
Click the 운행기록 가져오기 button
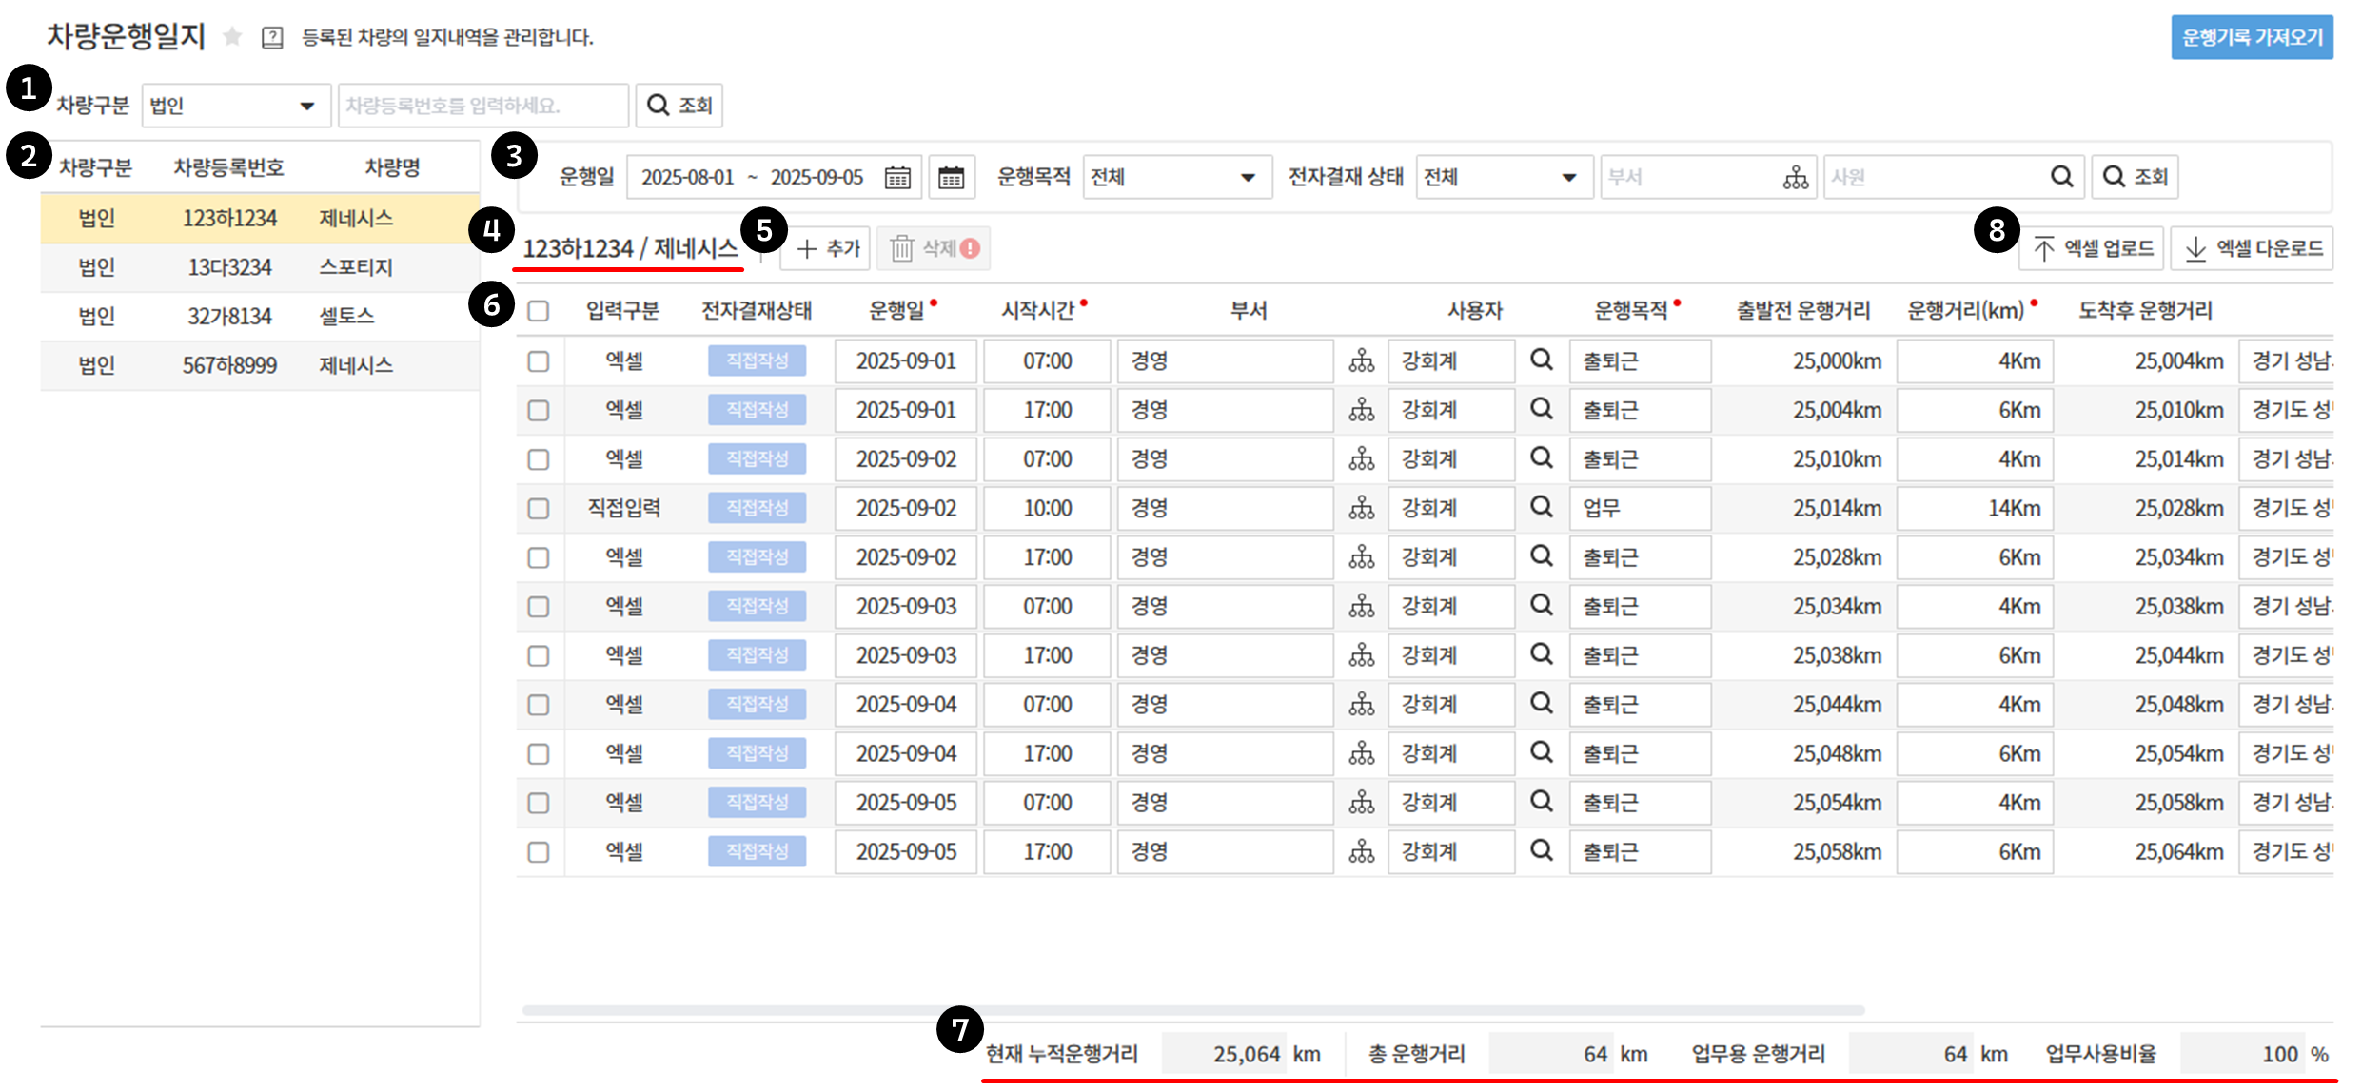2251,38
